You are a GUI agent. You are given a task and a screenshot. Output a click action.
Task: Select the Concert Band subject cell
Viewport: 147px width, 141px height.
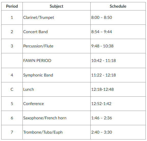[56, 32]
